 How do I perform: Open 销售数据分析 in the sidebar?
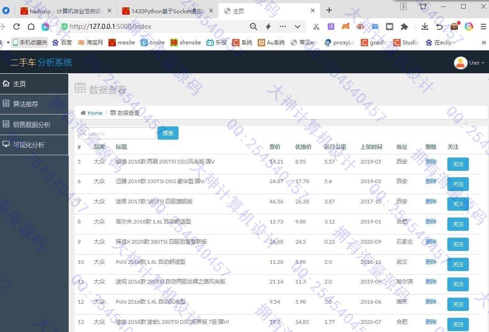tap(34, 125)
